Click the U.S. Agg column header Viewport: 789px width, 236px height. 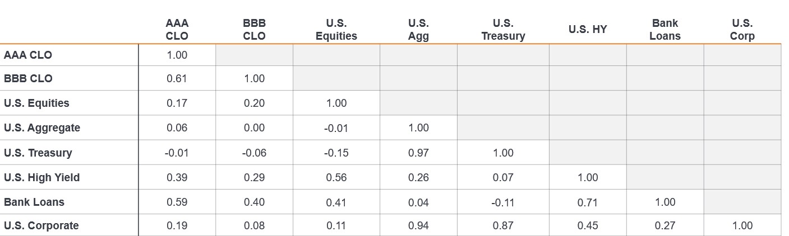(418, 30)
